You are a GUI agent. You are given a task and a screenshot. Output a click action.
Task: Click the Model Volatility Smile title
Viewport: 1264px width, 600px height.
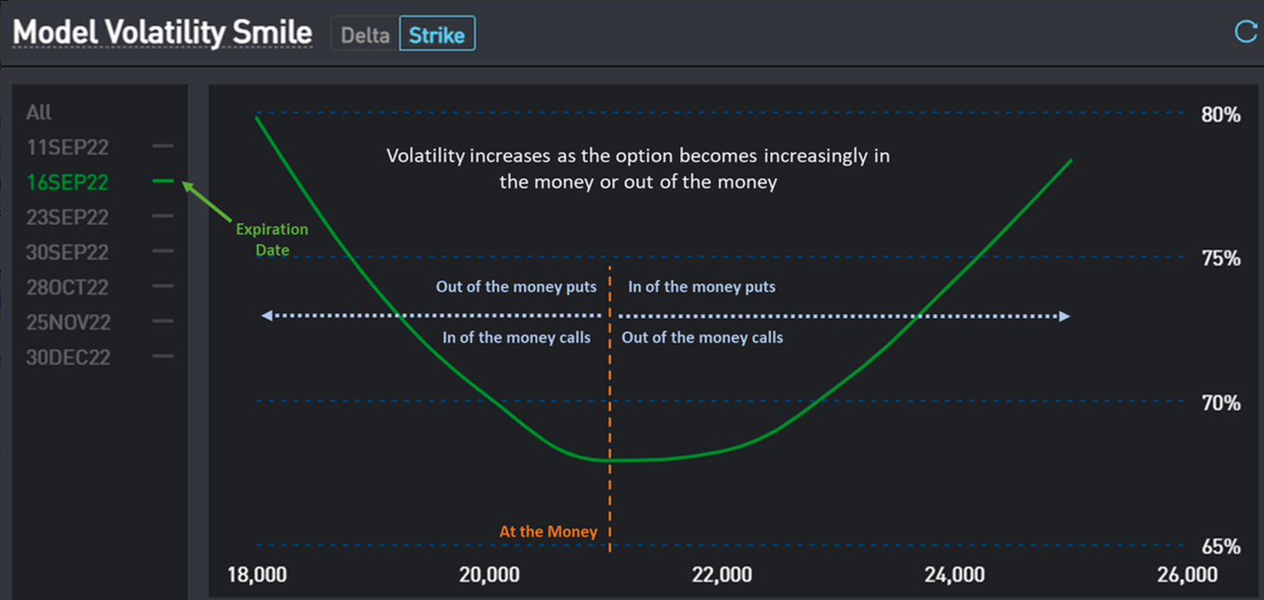tap(163, 33)
